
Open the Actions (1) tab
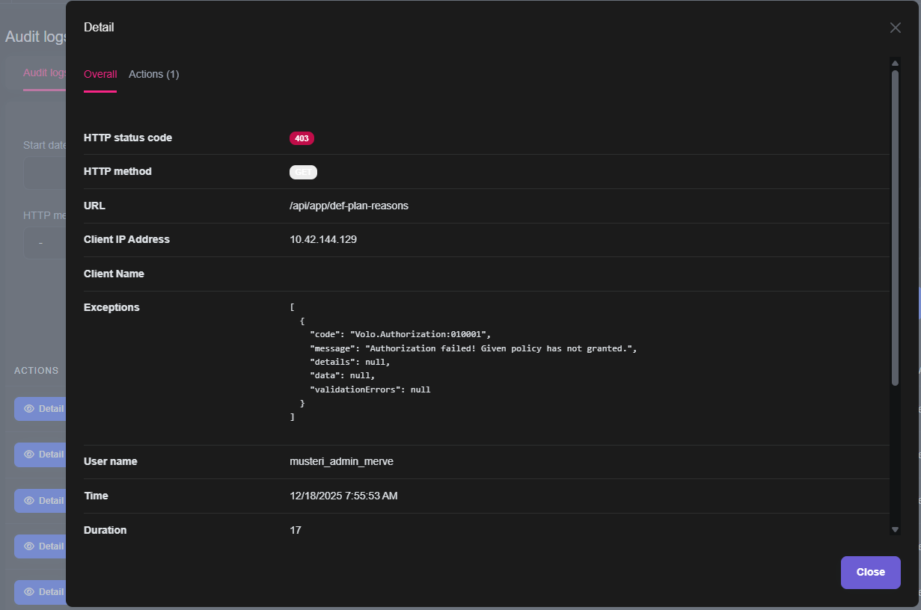tap(153, 74)
